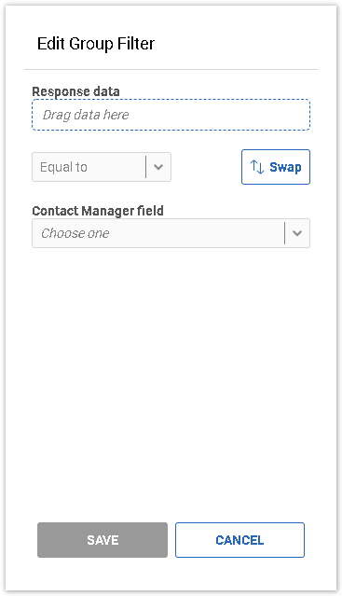
Task: Select the Equal to text in the combo box
Action: pyautogui.click(x=63, y=167)
